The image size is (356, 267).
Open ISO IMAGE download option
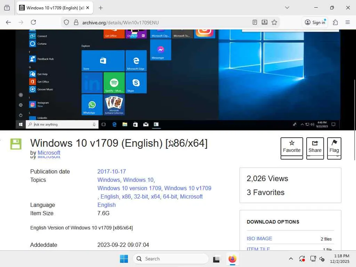tap(259, 238)
